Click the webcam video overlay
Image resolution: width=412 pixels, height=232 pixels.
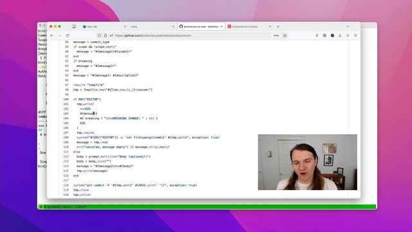(x=308, y=162)
